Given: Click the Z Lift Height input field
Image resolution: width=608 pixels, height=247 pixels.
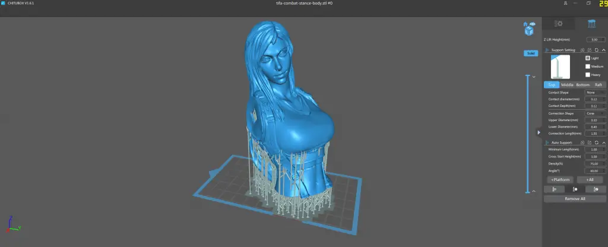Looking at the screenshot, I should (596, 40).
